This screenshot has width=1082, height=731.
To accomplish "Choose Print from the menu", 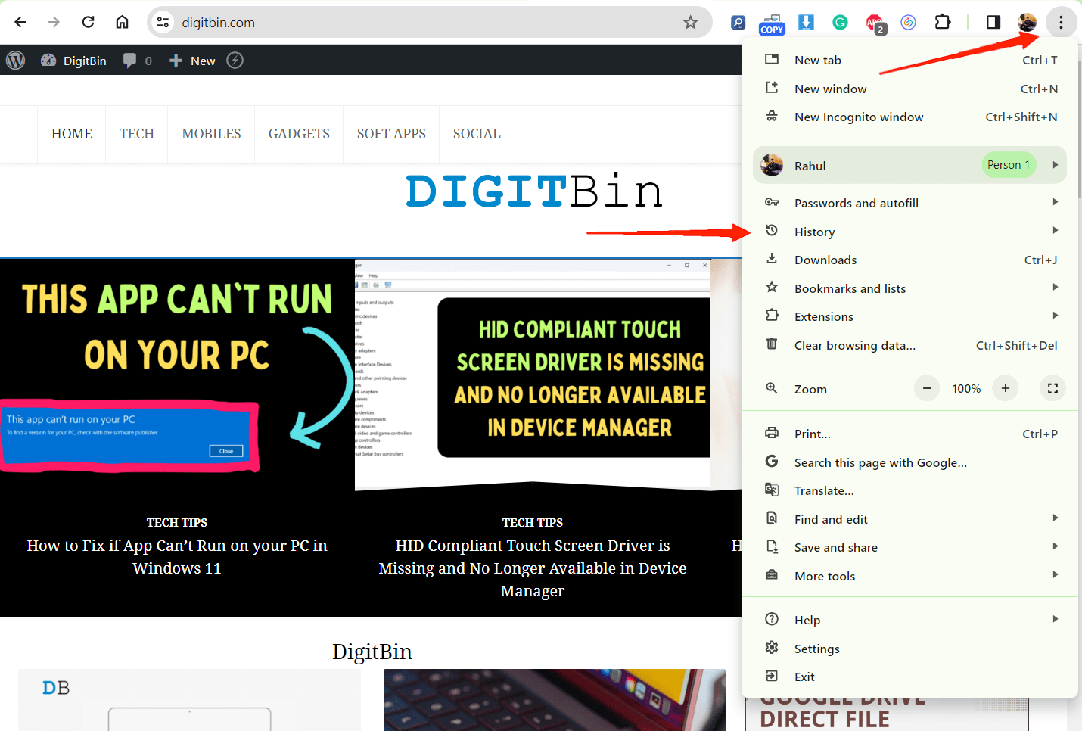I will (909, 434).
